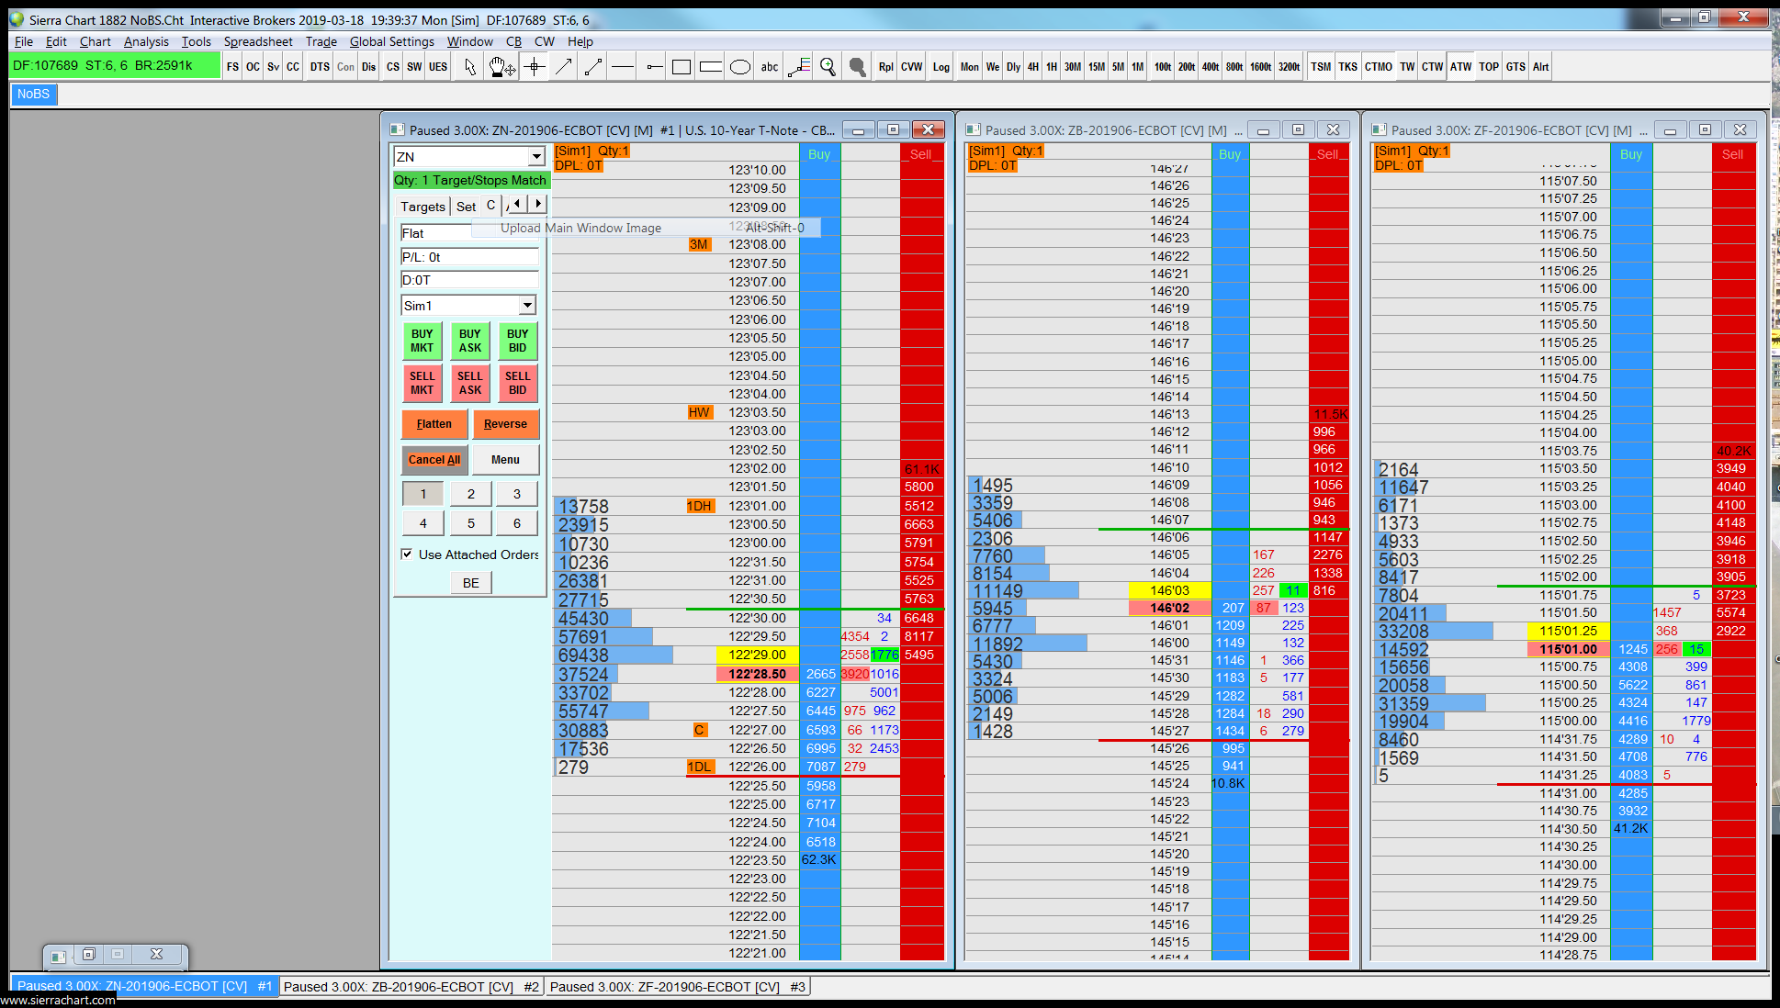Viewport: 1780px width, 1008px height.
Task: Toggle Log scale toolbar button
Action: point(941,67)
